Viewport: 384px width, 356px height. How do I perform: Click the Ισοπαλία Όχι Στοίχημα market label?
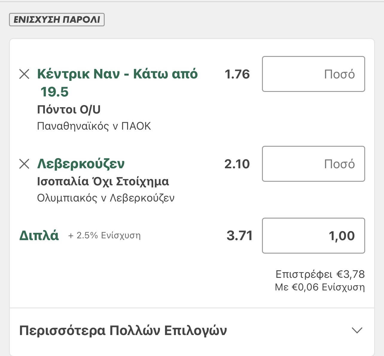(103, 181)
